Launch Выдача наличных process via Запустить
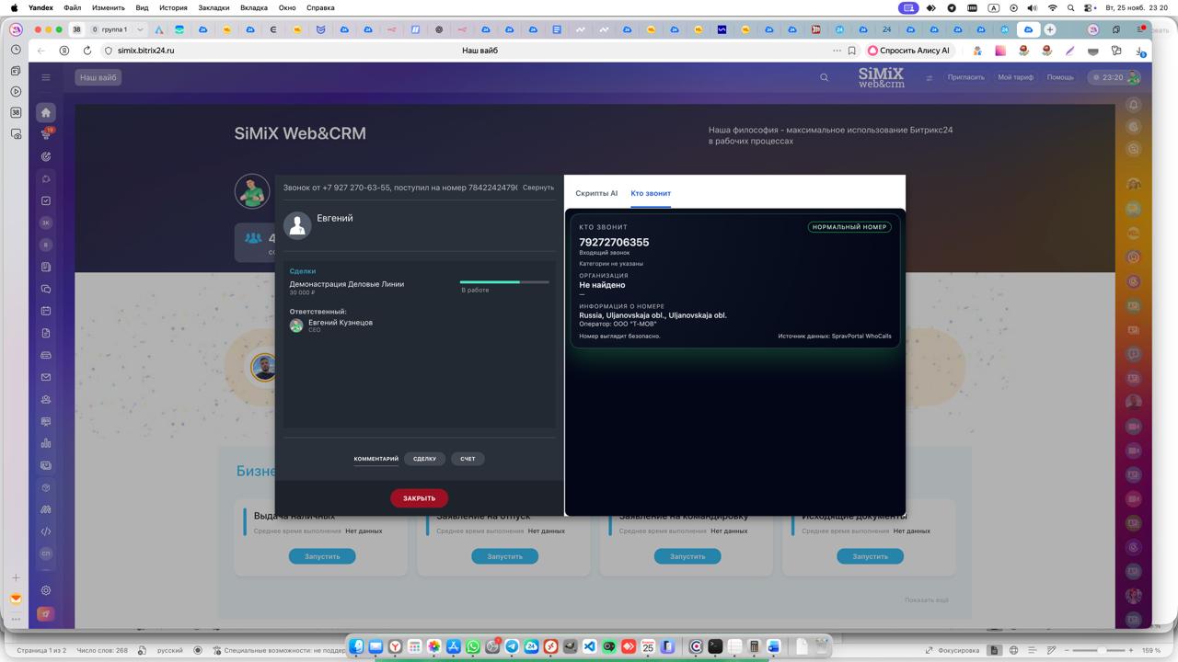The height and width of the screenshot is (662, 1178). click(322, 556)
